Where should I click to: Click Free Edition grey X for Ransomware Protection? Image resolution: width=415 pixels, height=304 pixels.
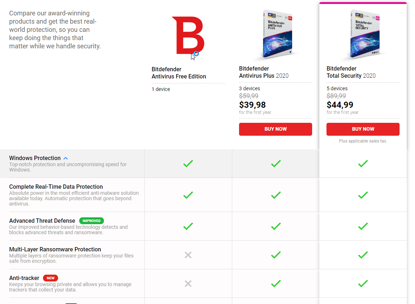tap(188, 255)
